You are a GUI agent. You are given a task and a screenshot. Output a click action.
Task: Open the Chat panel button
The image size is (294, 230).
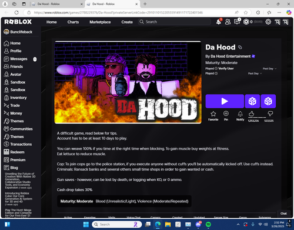tap(283, 214)
